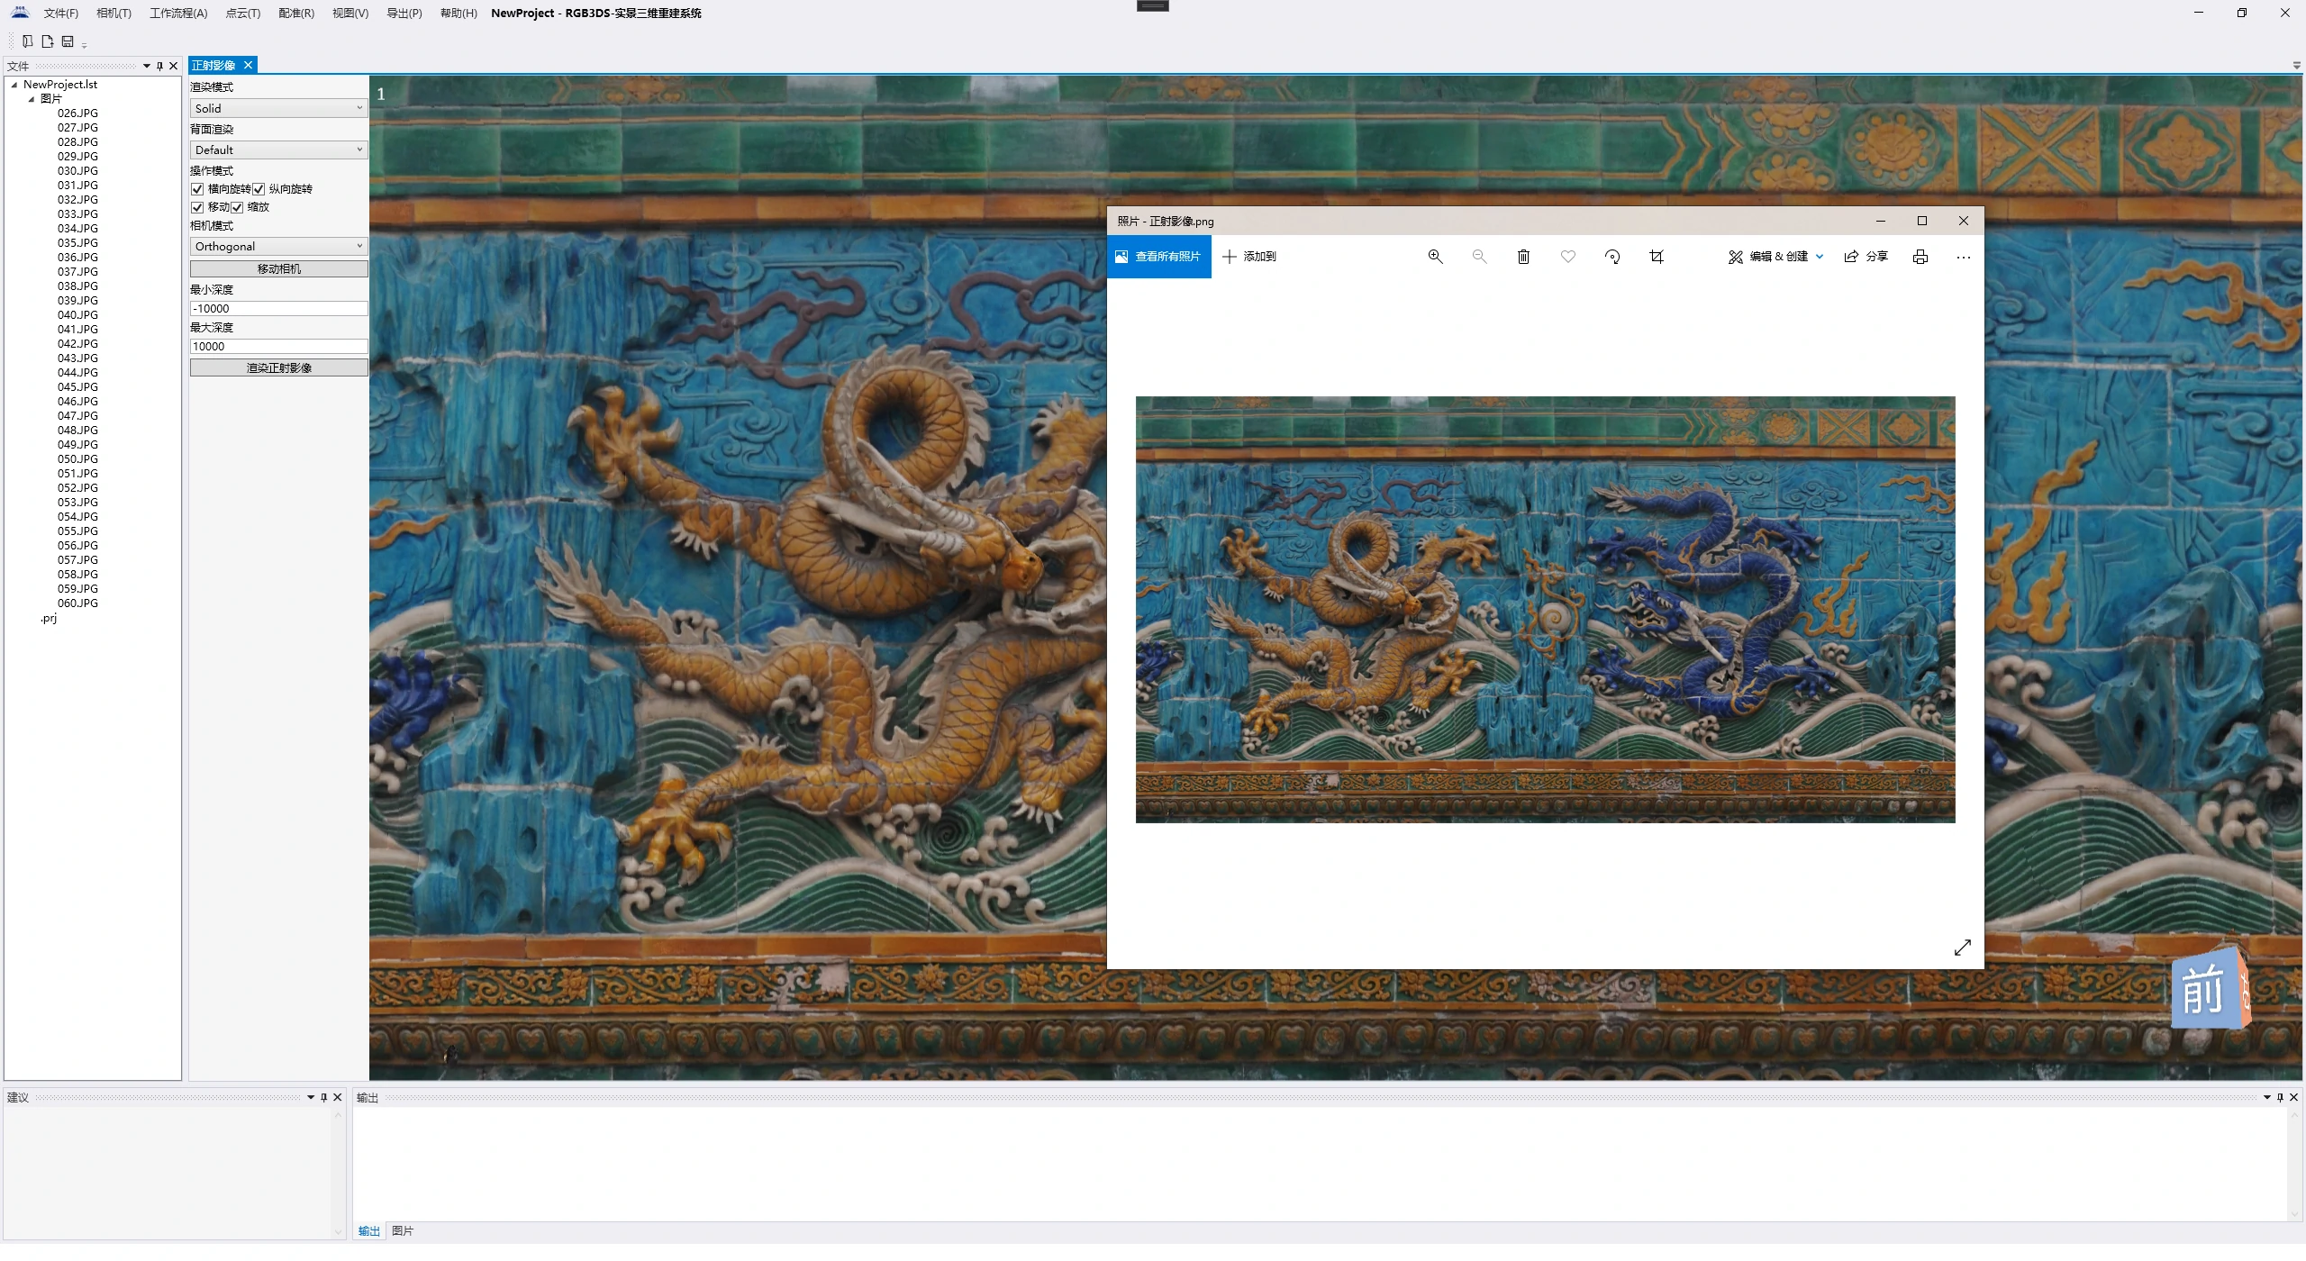Click the 移动相机 button
Screen dimensions: 2306x1261
[278, 268]
